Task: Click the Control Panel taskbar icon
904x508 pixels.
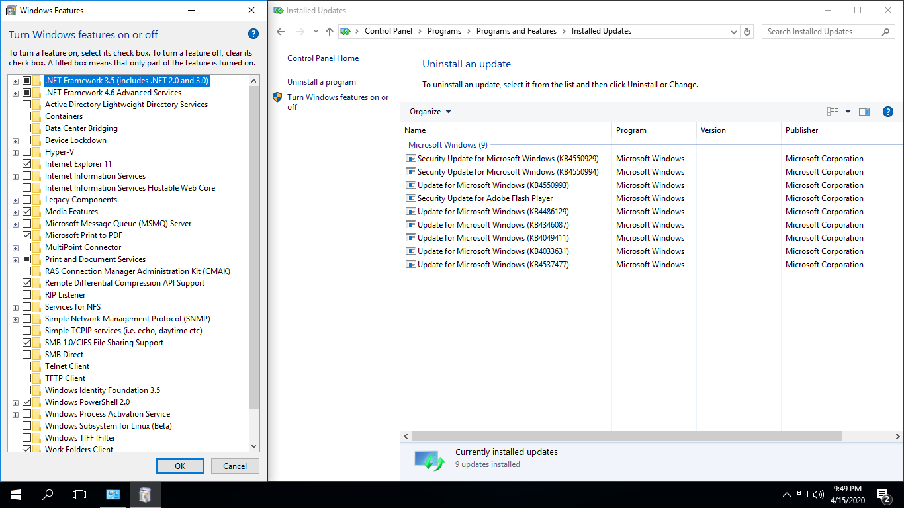Action: [x=113, y=494]
